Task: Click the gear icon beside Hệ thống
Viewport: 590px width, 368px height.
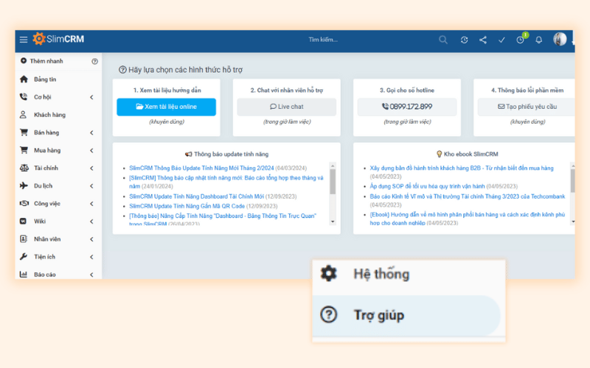Action: [328, 274]
